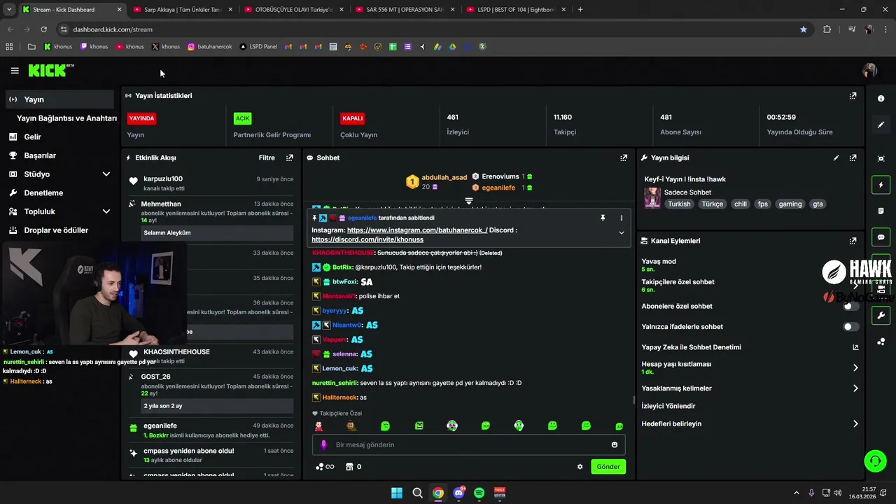Image resolution: width=896 pixels, height=504 pixels.
Task: Open the green headset support button
Action: coord(875,461)
